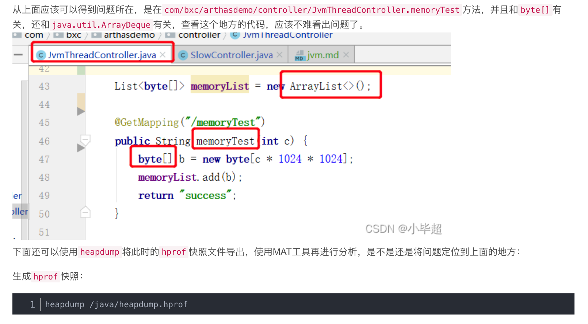Click the memoryTest method name on line 46
588x324 pixels.
coord(225,141)
